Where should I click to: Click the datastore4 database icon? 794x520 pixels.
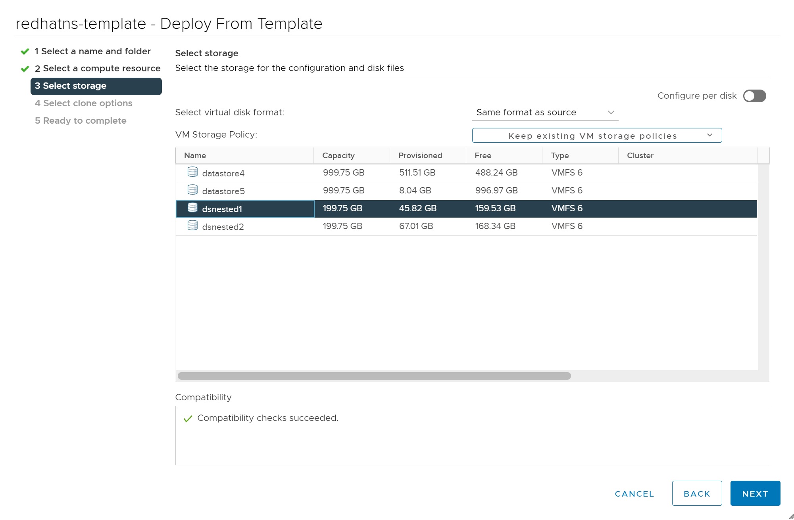pos(192,172)
